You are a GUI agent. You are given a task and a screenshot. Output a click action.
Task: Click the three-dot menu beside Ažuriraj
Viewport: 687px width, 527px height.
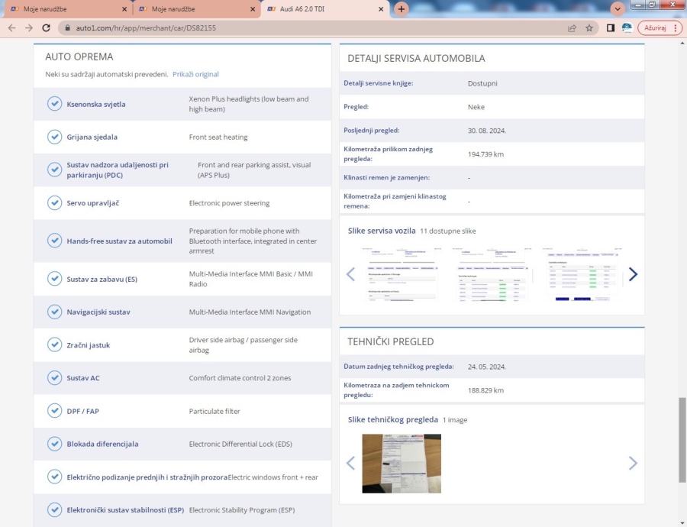tap(676, 28)
